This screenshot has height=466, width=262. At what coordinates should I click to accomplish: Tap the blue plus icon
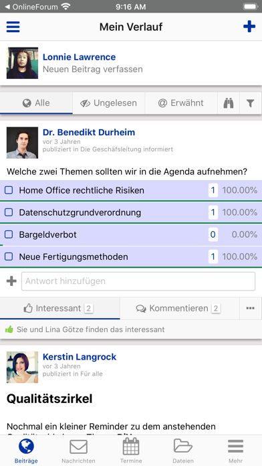(249, 27)
